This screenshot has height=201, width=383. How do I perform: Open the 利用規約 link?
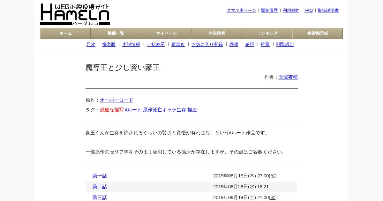(291, 11)
